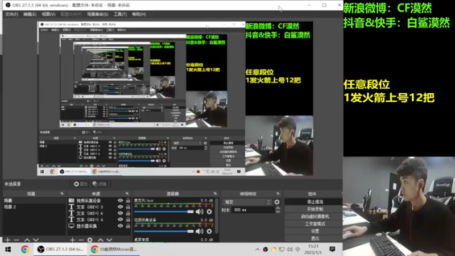455x256 pixels.
Task: Pop out the 混音器 dock panel
Action: [x=215, y=193]
